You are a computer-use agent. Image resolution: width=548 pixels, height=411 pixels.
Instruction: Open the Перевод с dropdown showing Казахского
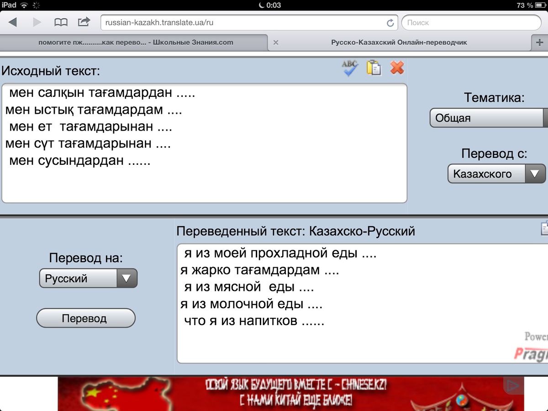click(x=496, y=174)
